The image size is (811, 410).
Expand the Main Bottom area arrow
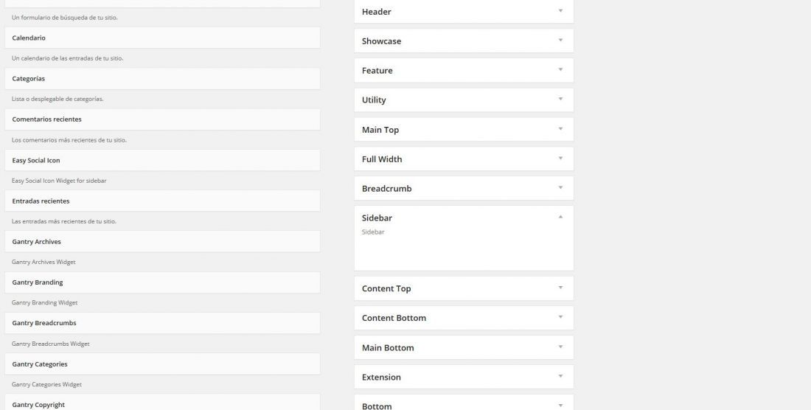(560, 347)
